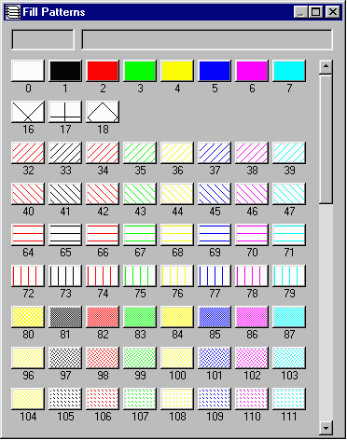
Task: Click the vertical scrollbar thumb
Action: (x=326, y=139)
